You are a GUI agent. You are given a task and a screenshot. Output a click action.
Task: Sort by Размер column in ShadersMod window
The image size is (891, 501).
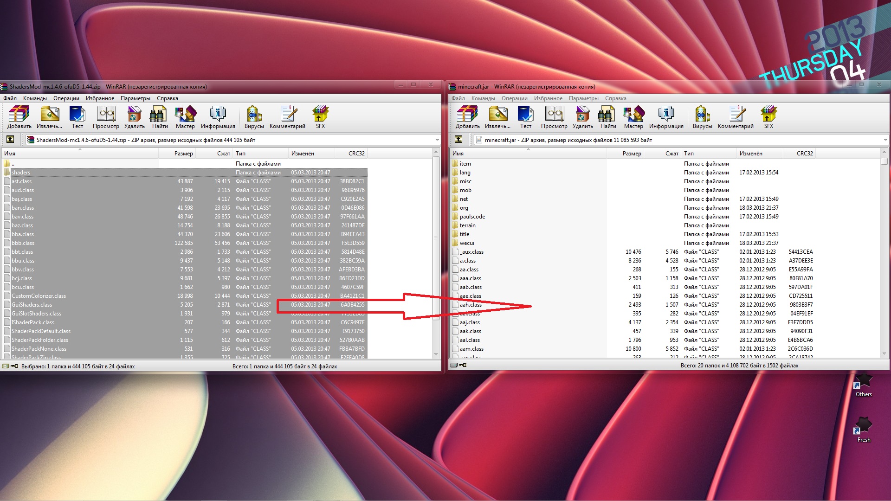point(177,153)
